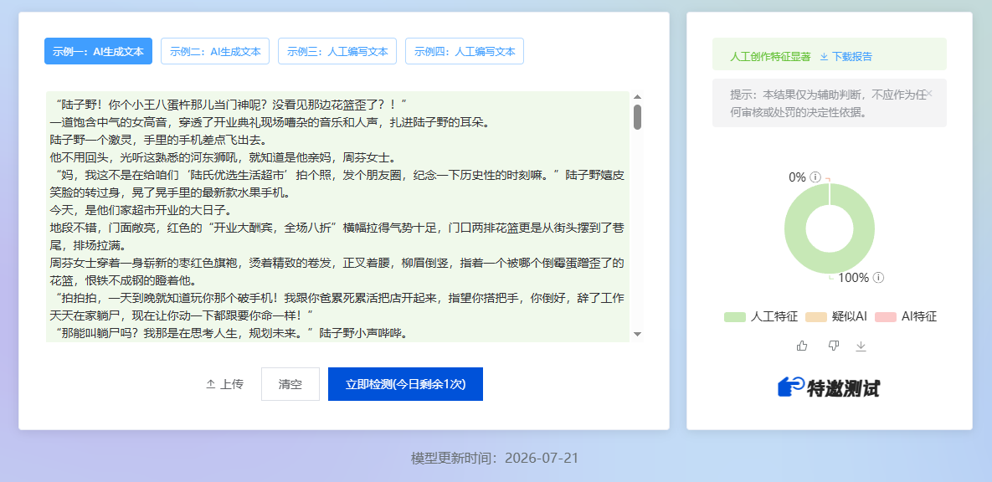992x482 pixels.
Task: Open 示例三：人工编写文本 sample
Action: [x=337, y=51]
